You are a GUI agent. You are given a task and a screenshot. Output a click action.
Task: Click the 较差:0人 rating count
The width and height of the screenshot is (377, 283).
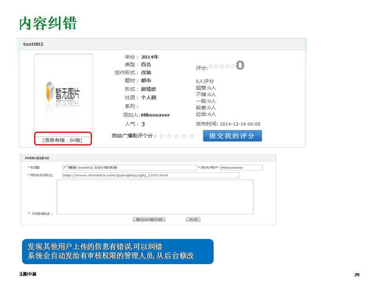[206, 108]
